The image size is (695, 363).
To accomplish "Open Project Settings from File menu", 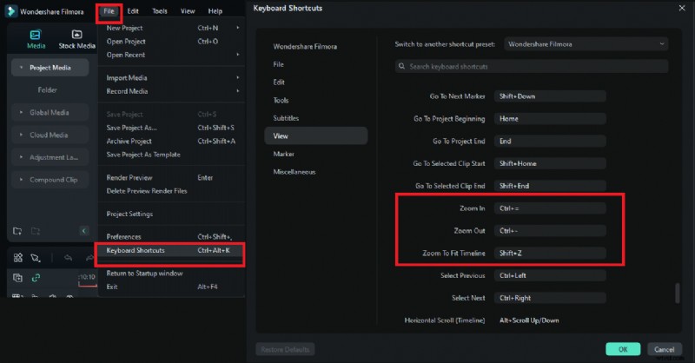I will tap(170, 214).
